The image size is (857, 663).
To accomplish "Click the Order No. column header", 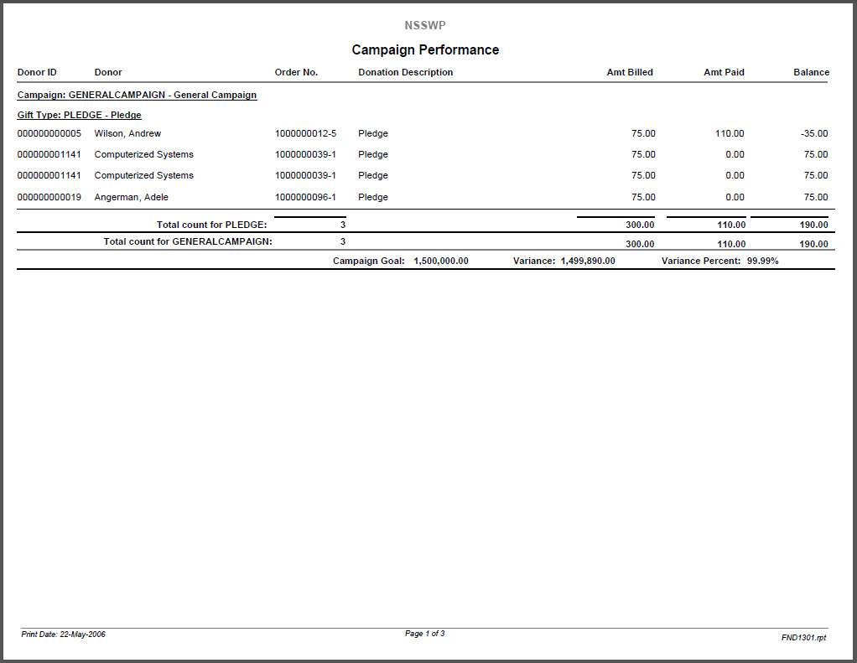I will pyautogui.click(x=296, y=72).
